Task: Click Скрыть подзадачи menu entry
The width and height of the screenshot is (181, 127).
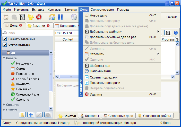Action: 122,77
